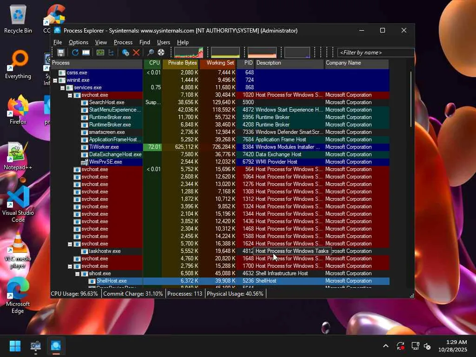
Task: Click the taskhostw.exe process icon
Action: tap(85, 251)
